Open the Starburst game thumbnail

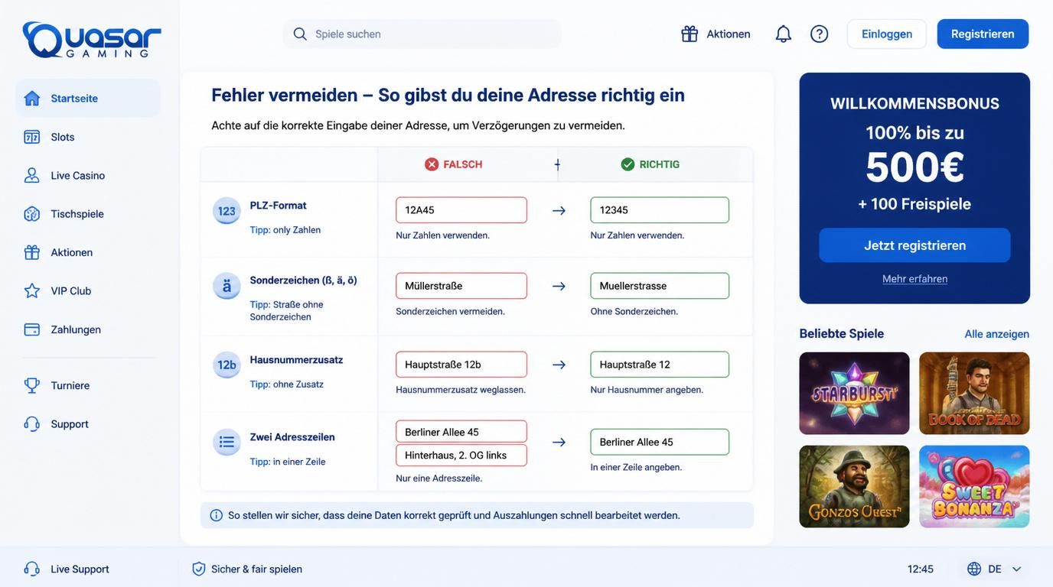854,393
